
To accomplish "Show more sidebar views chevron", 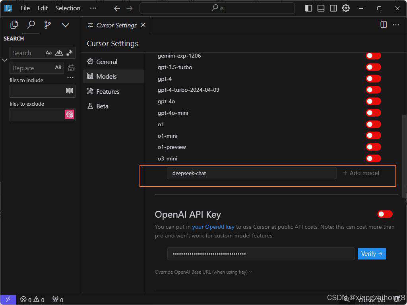I will coord(66,25).
